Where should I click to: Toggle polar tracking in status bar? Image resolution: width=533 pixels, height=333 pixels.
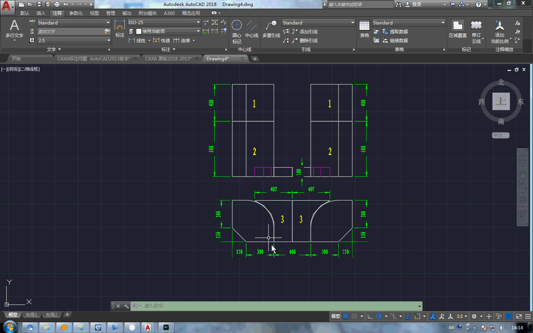[379, 316]
